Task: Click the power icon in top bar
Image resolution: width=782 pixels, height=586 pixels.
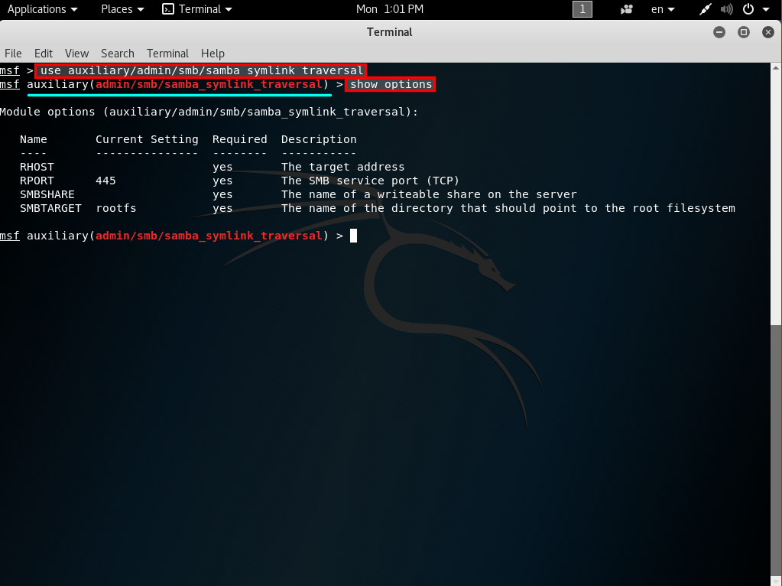Action: click(x=748, y=9)
